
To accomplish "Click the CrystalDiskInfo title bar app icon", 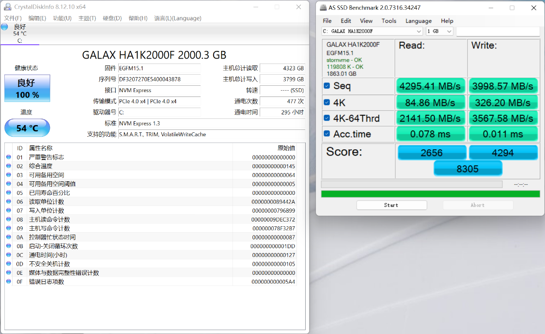I will click(x=8, y=7).
